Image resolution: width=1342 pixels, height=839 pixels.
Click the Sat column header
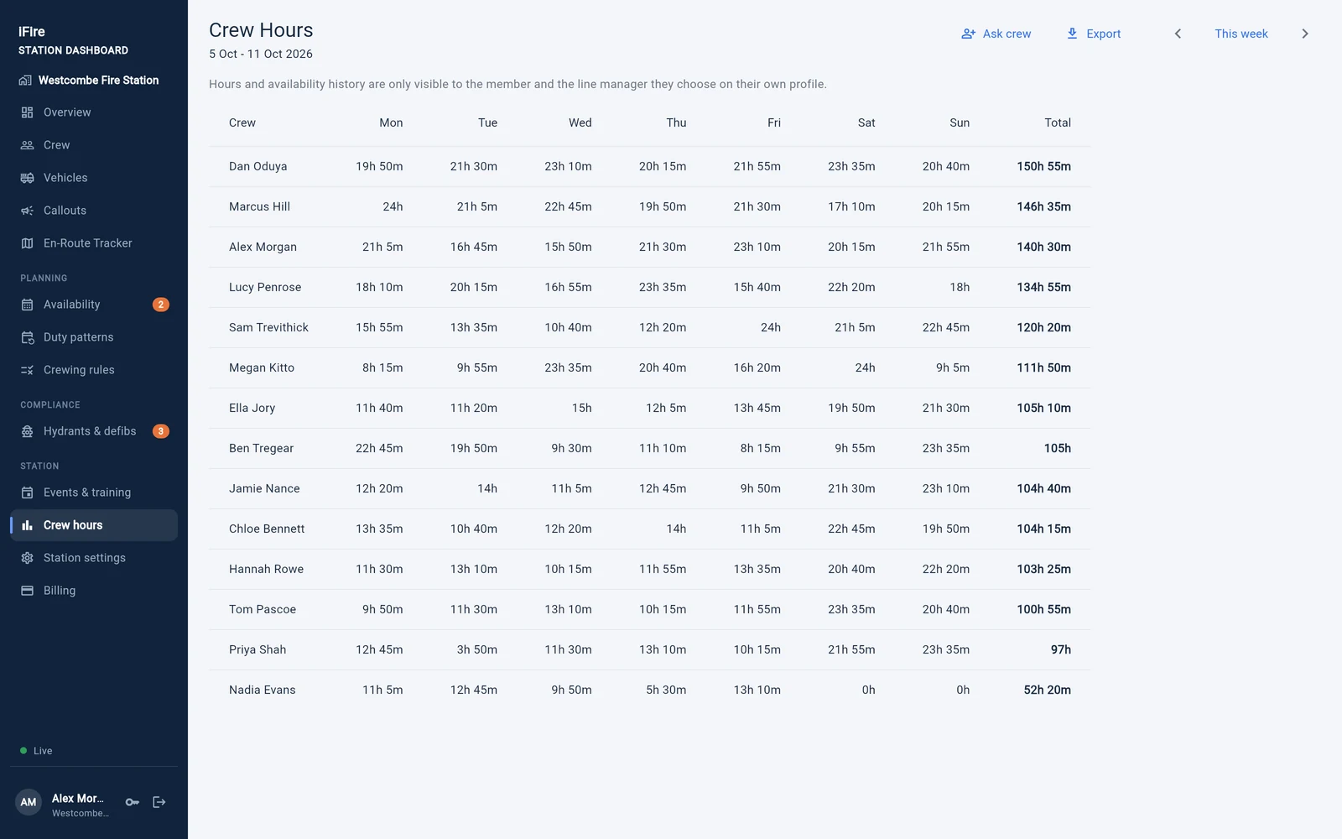866,122
